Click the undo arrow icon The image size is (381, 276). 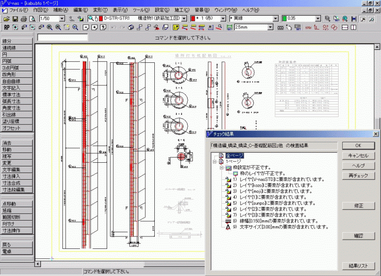pos(113,28)
